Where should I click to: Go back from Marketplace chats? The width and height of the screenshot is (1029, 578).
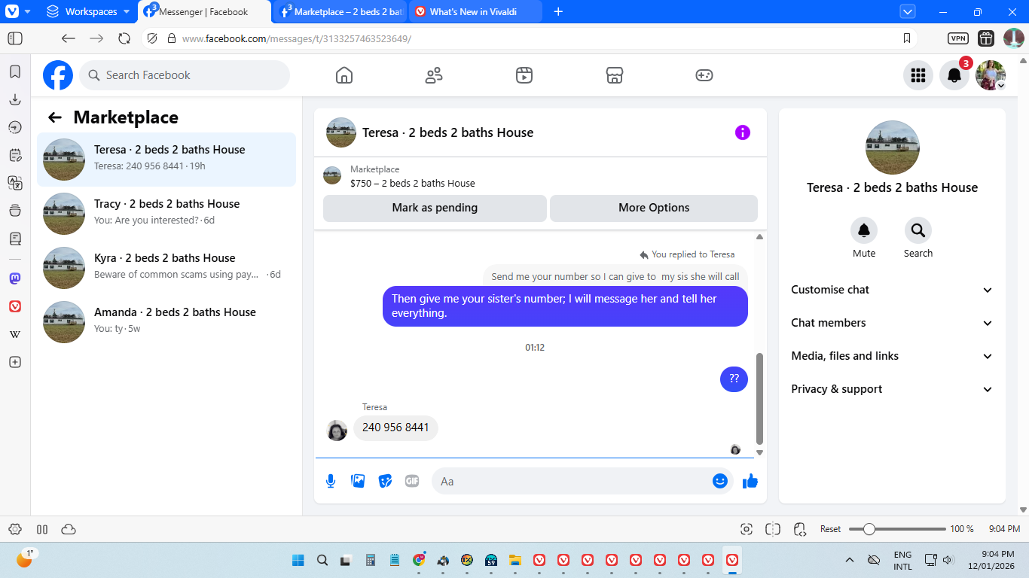[54, 117]
